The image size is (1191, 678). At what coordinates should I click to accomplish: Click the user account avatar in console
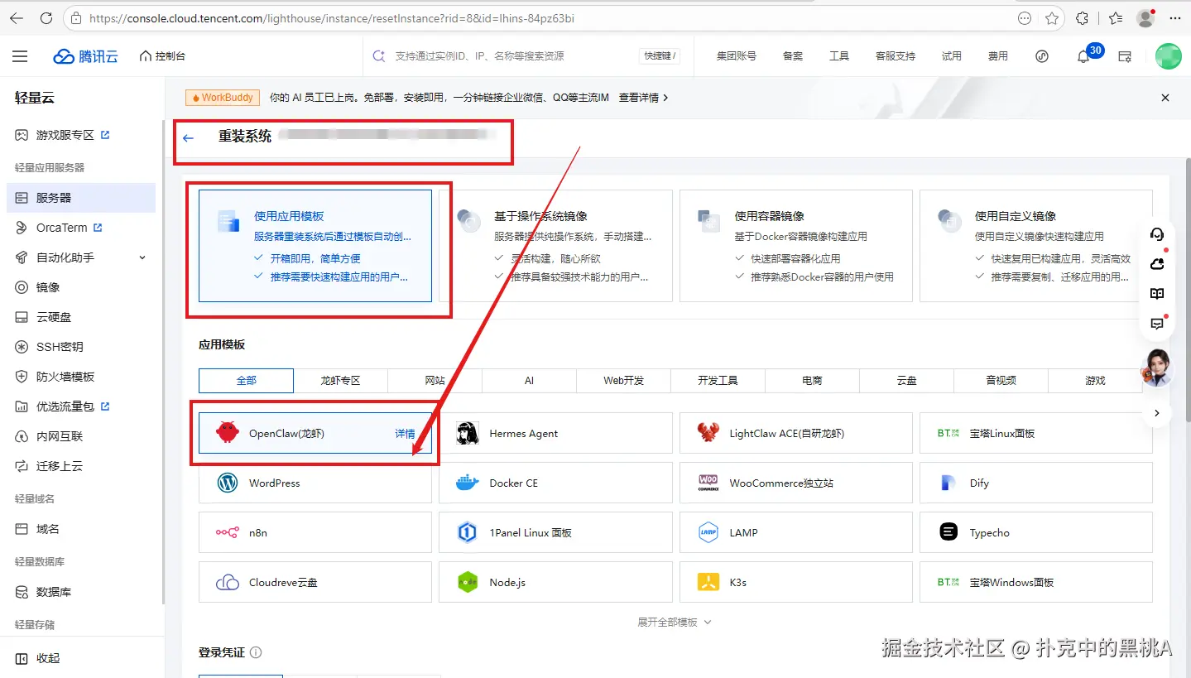(1169, 56)
